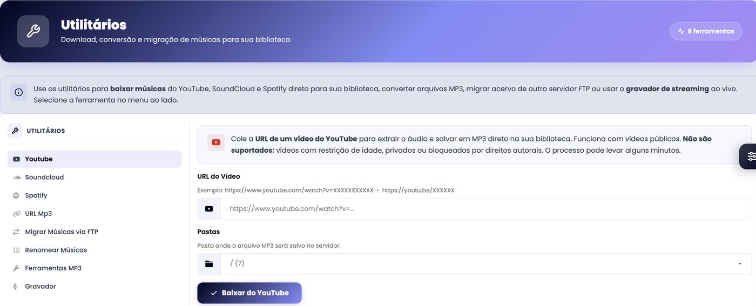Viewport: 756px width, 306px height.
Task: Click the list icon beside Renomear Músicas
Action: (16, 250)
